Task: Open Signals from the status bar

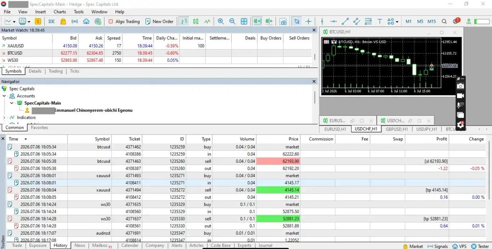Action: (x=438, y=246)
